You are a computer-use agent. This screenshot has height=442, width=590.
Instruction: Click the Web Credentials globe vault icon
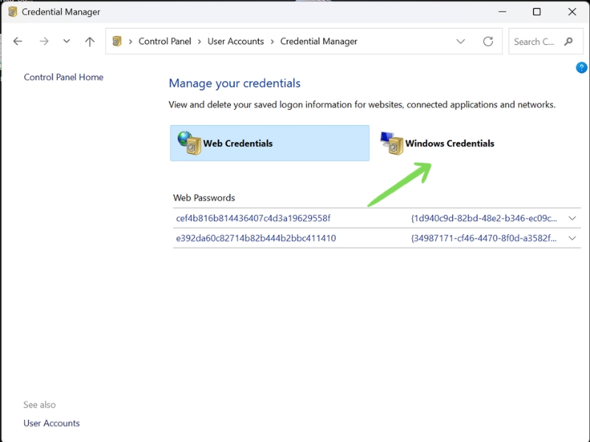pyautogui.click(x=190, y=143)
